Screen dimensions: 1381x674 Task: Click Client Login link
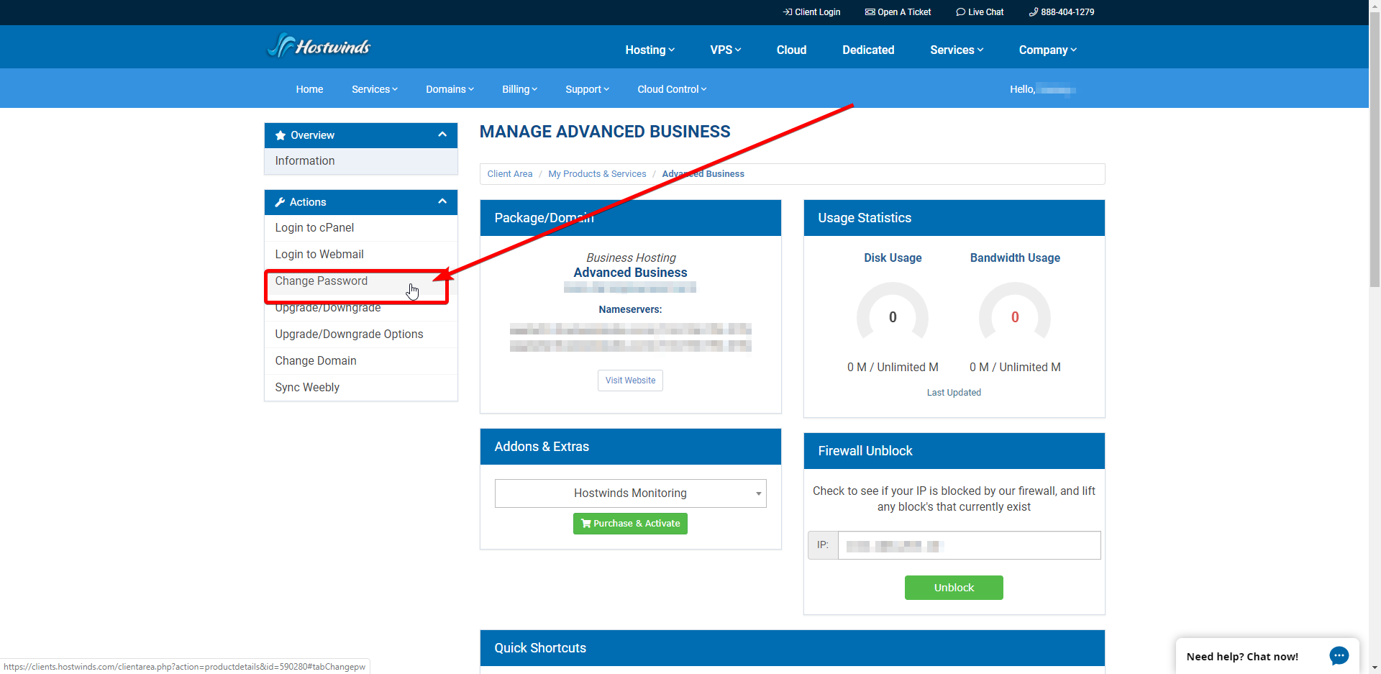click(x=811, y=12)
